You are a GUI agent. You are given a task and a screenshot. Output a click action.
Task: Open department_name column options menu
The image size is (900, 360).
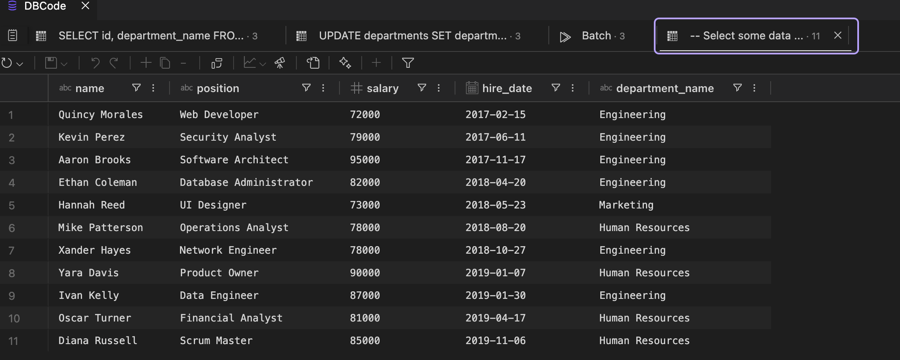pos(754,88)
